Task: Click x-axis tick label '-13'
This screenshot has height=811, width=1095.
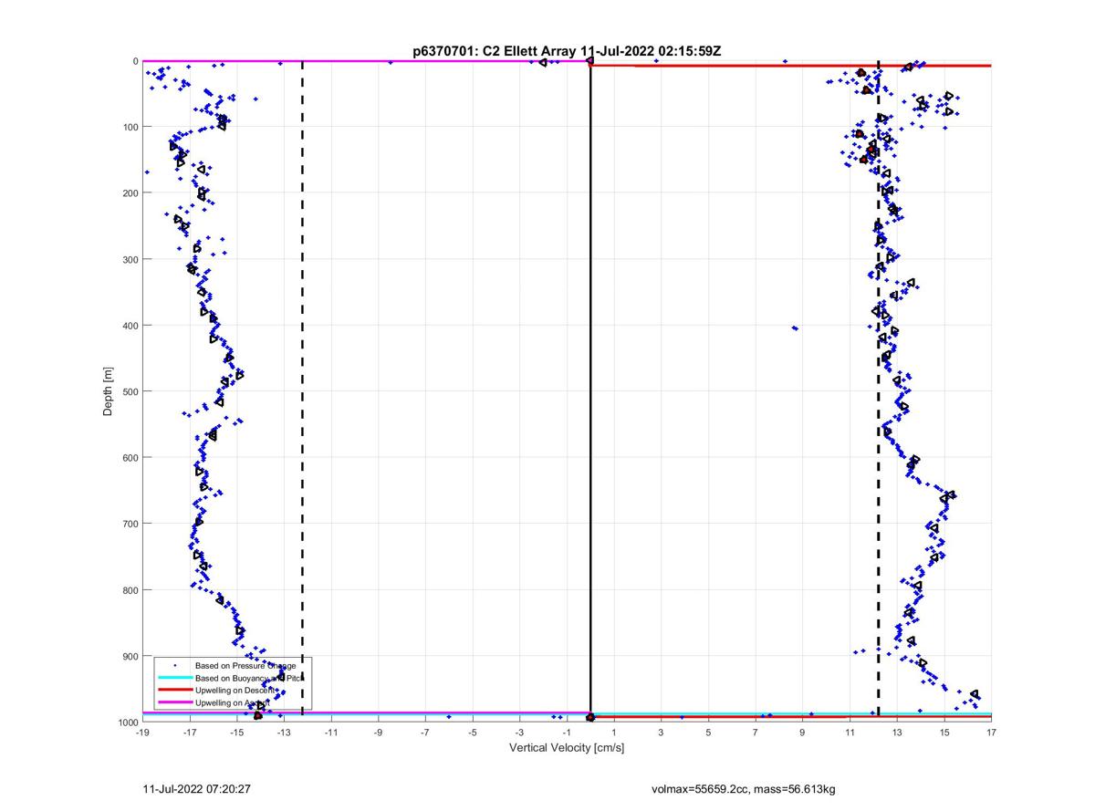Action: click(284, 733)
